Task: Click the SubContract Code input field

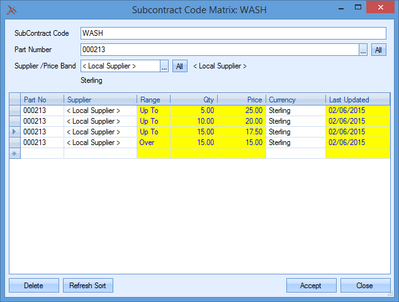Action: [233, 34]
